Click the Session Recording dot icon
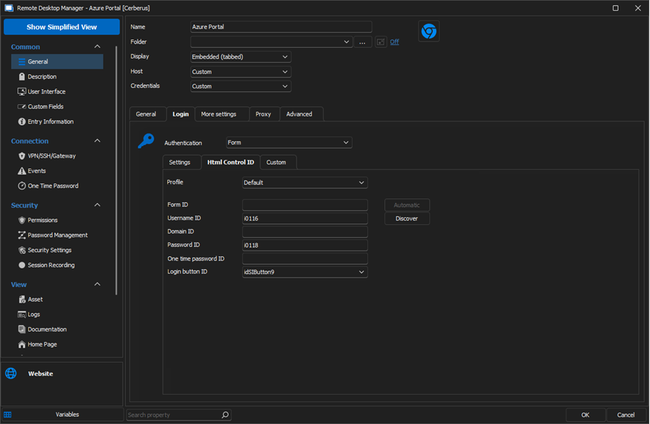 pos(22,265)
